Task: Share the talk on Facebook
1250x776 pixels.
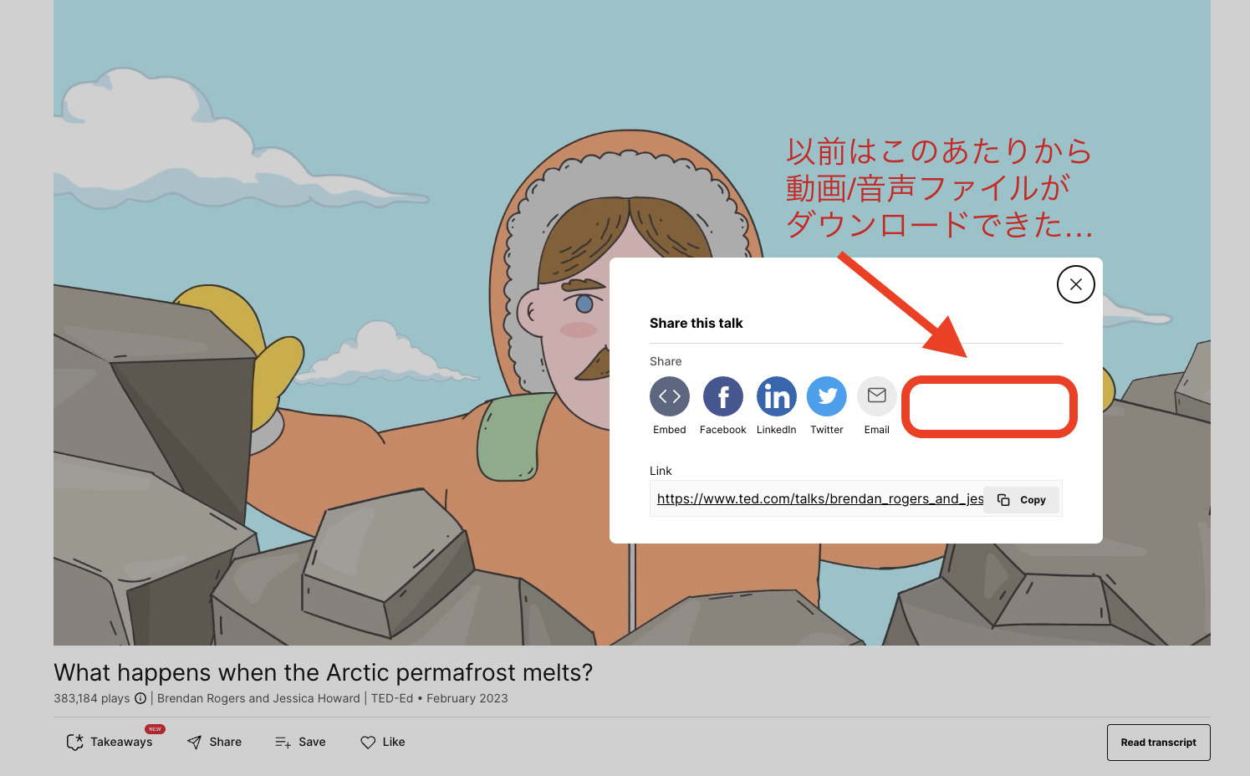Action: click(723, 396)
